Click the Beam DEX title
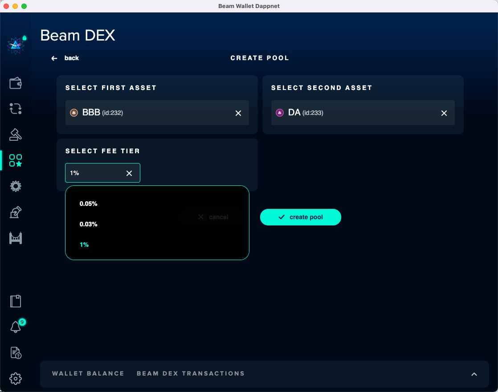Viewport: 498px width, 392px height. pyautogui.click(x=78, y=35)
